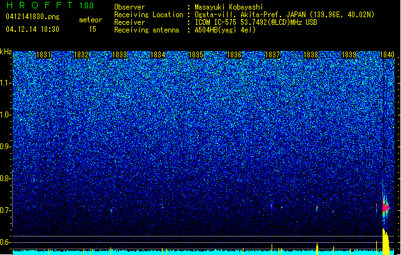Click the HROFFT 1.0.0 title text
This screenshot has width=401, height=255.
pos(50,5)
